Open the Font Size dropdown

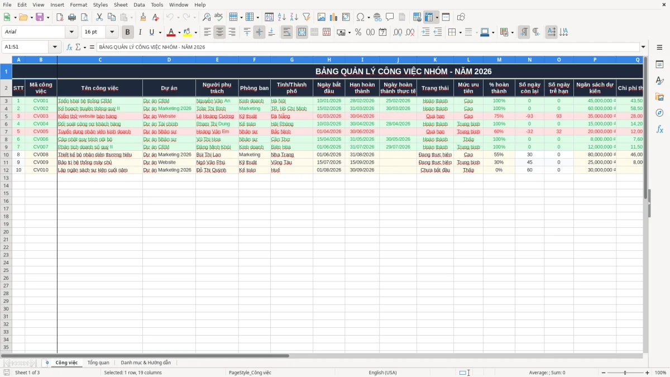[x=112, y=32]
